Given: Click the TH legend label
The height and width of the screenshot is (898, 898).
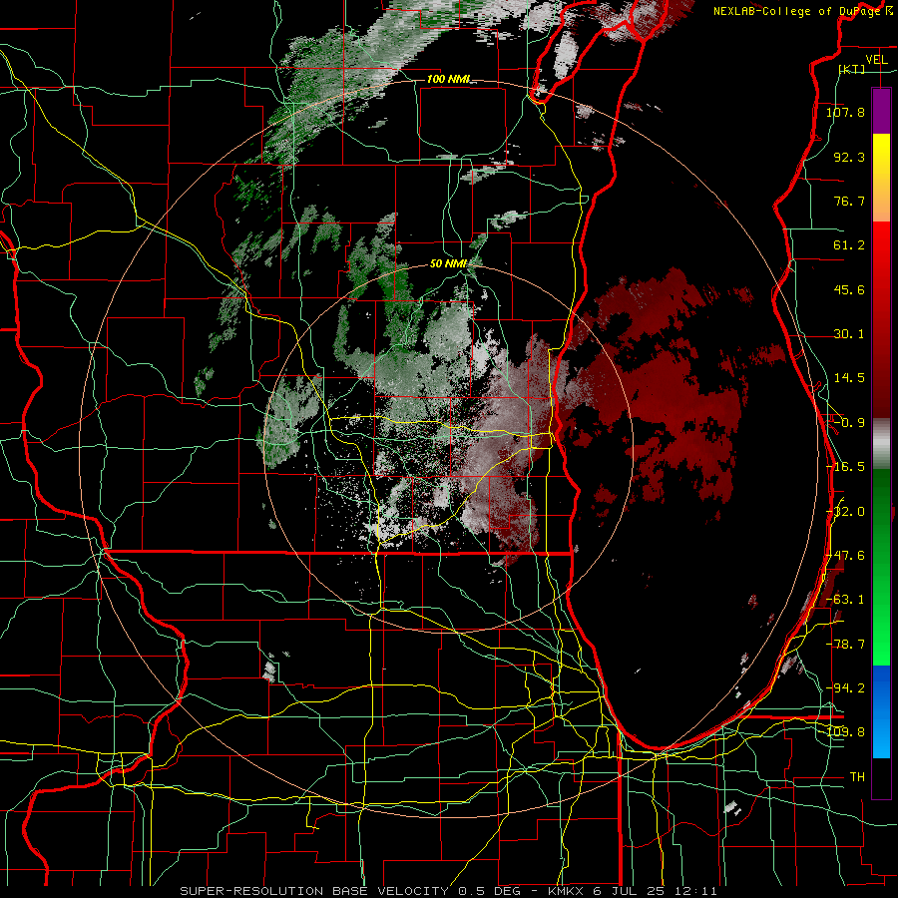Looking at the screenshot, I should (x=857, y=777).
